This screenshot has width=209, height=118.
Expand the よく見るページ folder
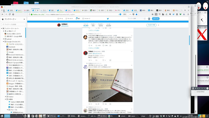click(4, 31)
